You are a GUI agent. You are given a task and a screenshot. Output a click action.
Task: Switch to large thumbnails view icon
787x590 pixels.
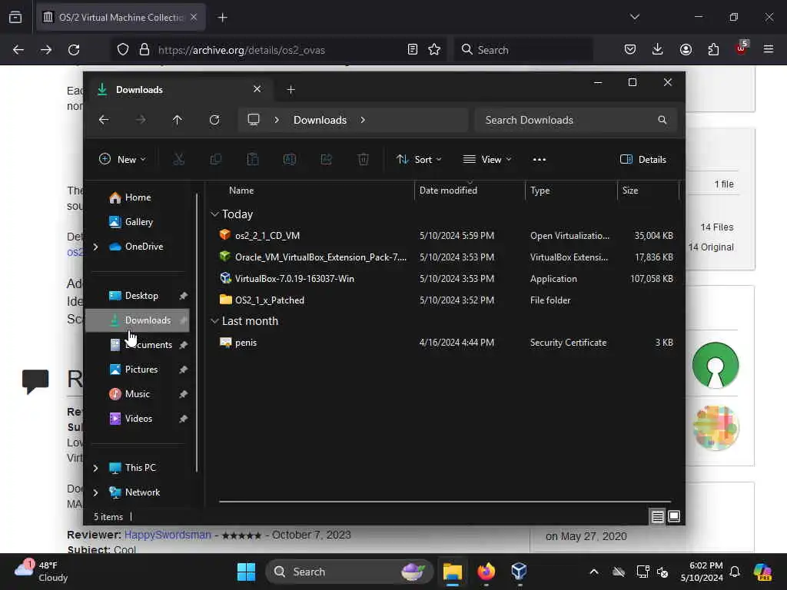click(x=673, y=516)
